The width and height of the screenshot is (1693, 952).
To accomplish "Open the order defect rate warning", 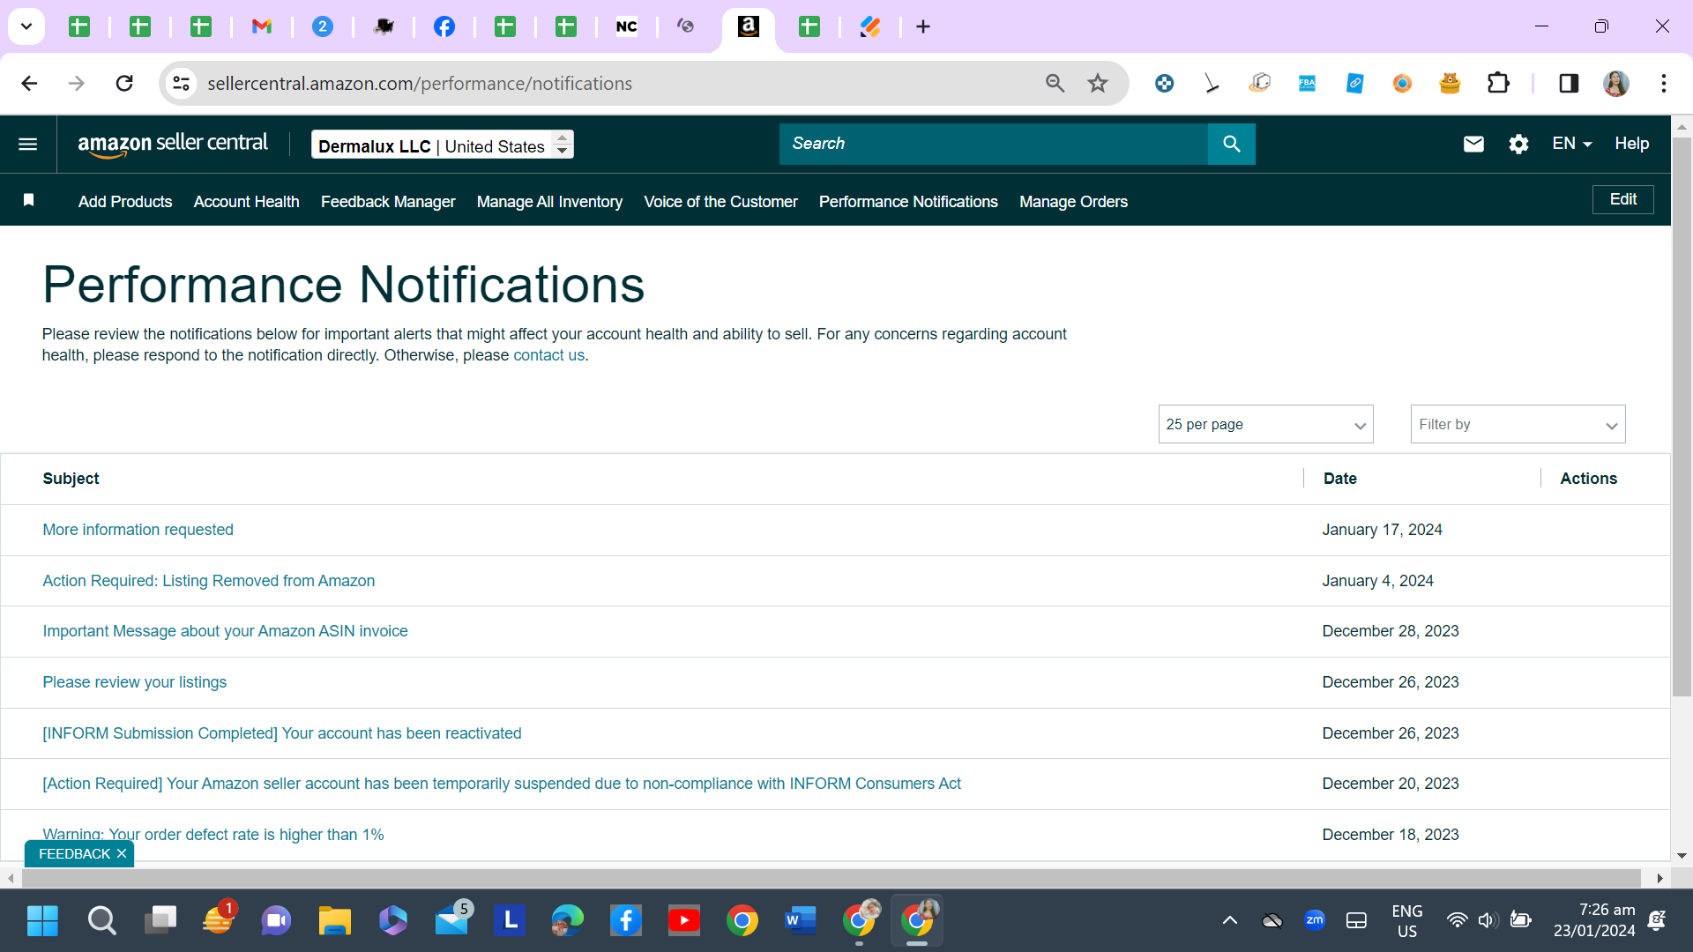I will pyautogui.click(x=213, y=834).
